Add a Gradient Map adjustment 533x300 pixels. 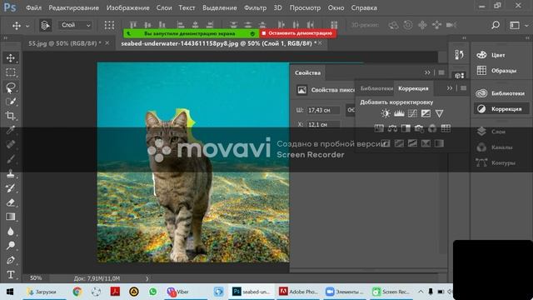439,143
